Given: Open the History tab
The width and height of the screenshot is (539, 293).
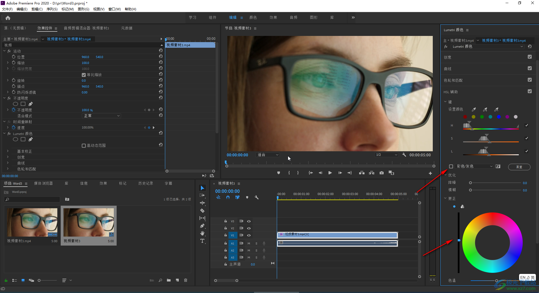Looking at the screenshot, I should (x=146, y=183).
